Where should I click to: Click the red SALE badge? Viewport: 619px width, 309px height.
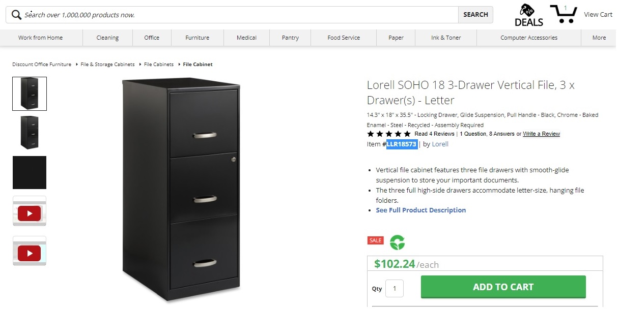click(375, 240)
